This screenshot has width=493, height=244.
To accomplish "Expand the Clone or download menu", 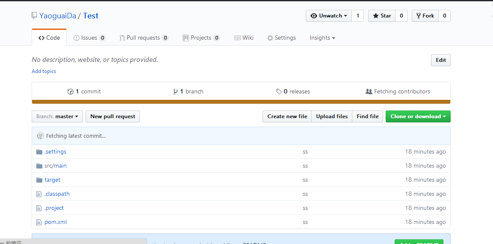I will pyautogui.click(x=418, y=116).
